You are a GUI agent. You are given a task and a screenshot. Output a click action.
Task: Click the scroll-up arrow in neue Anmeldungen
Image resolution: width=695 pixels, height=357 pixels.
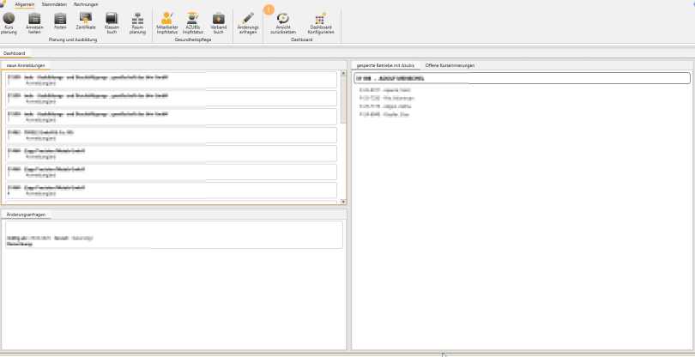[343, 73]
